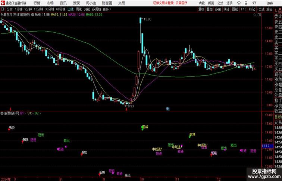
Task: Click the 12.12 highlighted price on indicator axis
Action: [267, 146]
